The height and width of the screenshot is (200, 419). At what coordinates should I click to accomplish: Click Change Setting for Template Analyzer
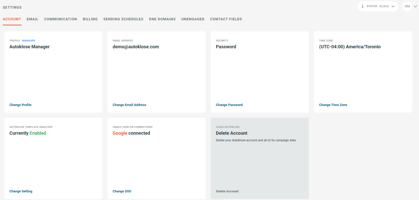click(21, 191)
